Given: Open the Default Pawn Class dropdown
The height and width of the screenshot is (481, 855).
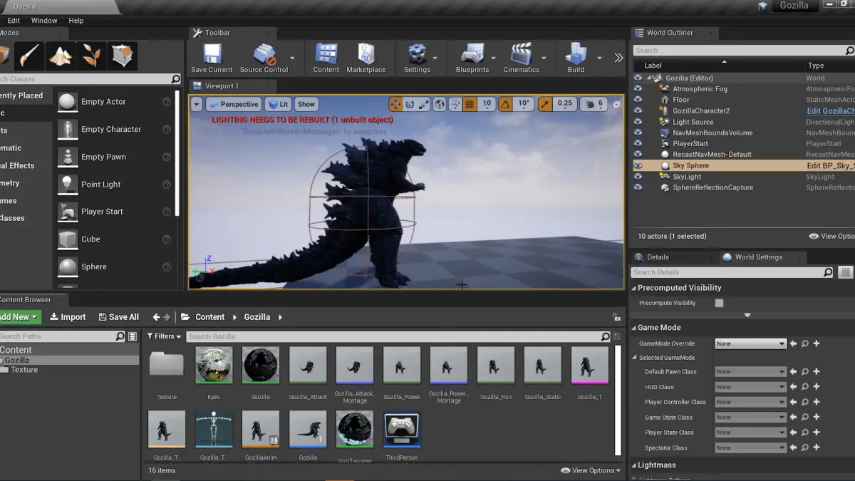Looking at the screenshot, I should pyautogui.click(x=750, y=371).
